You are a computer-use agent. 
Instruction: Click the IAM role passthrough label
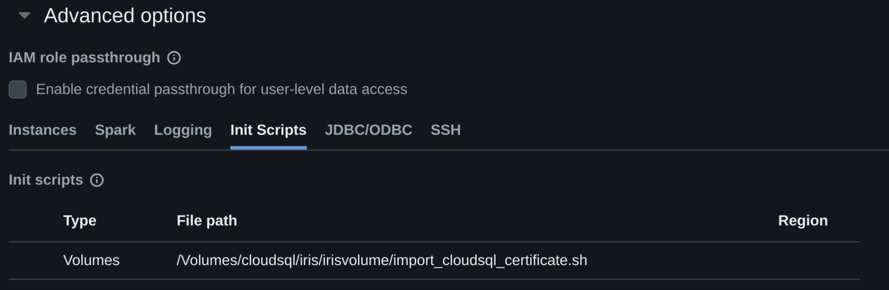[x=84, y=58]
